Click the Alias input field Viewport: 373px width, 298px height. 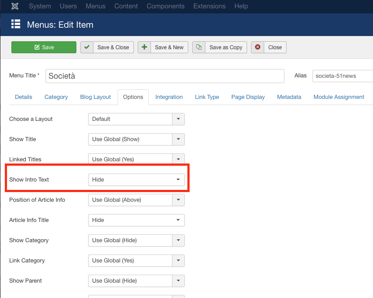tap(342, 76)
